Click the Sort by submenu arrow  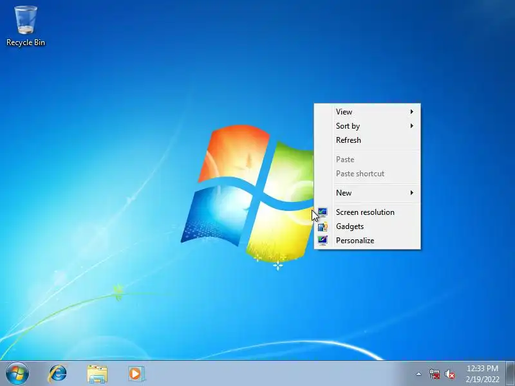[x=411, y=126]
